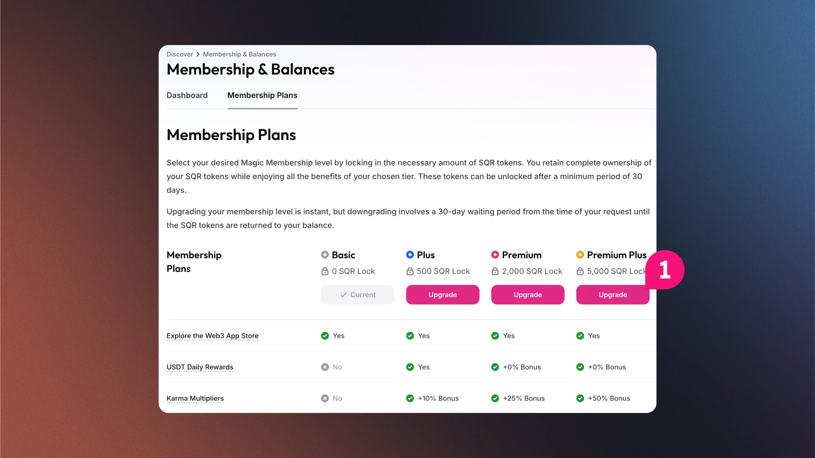This screenshot has height=458, width=815.
Task: Click the pink Premium plan tier icon
Action: [495, 255]
